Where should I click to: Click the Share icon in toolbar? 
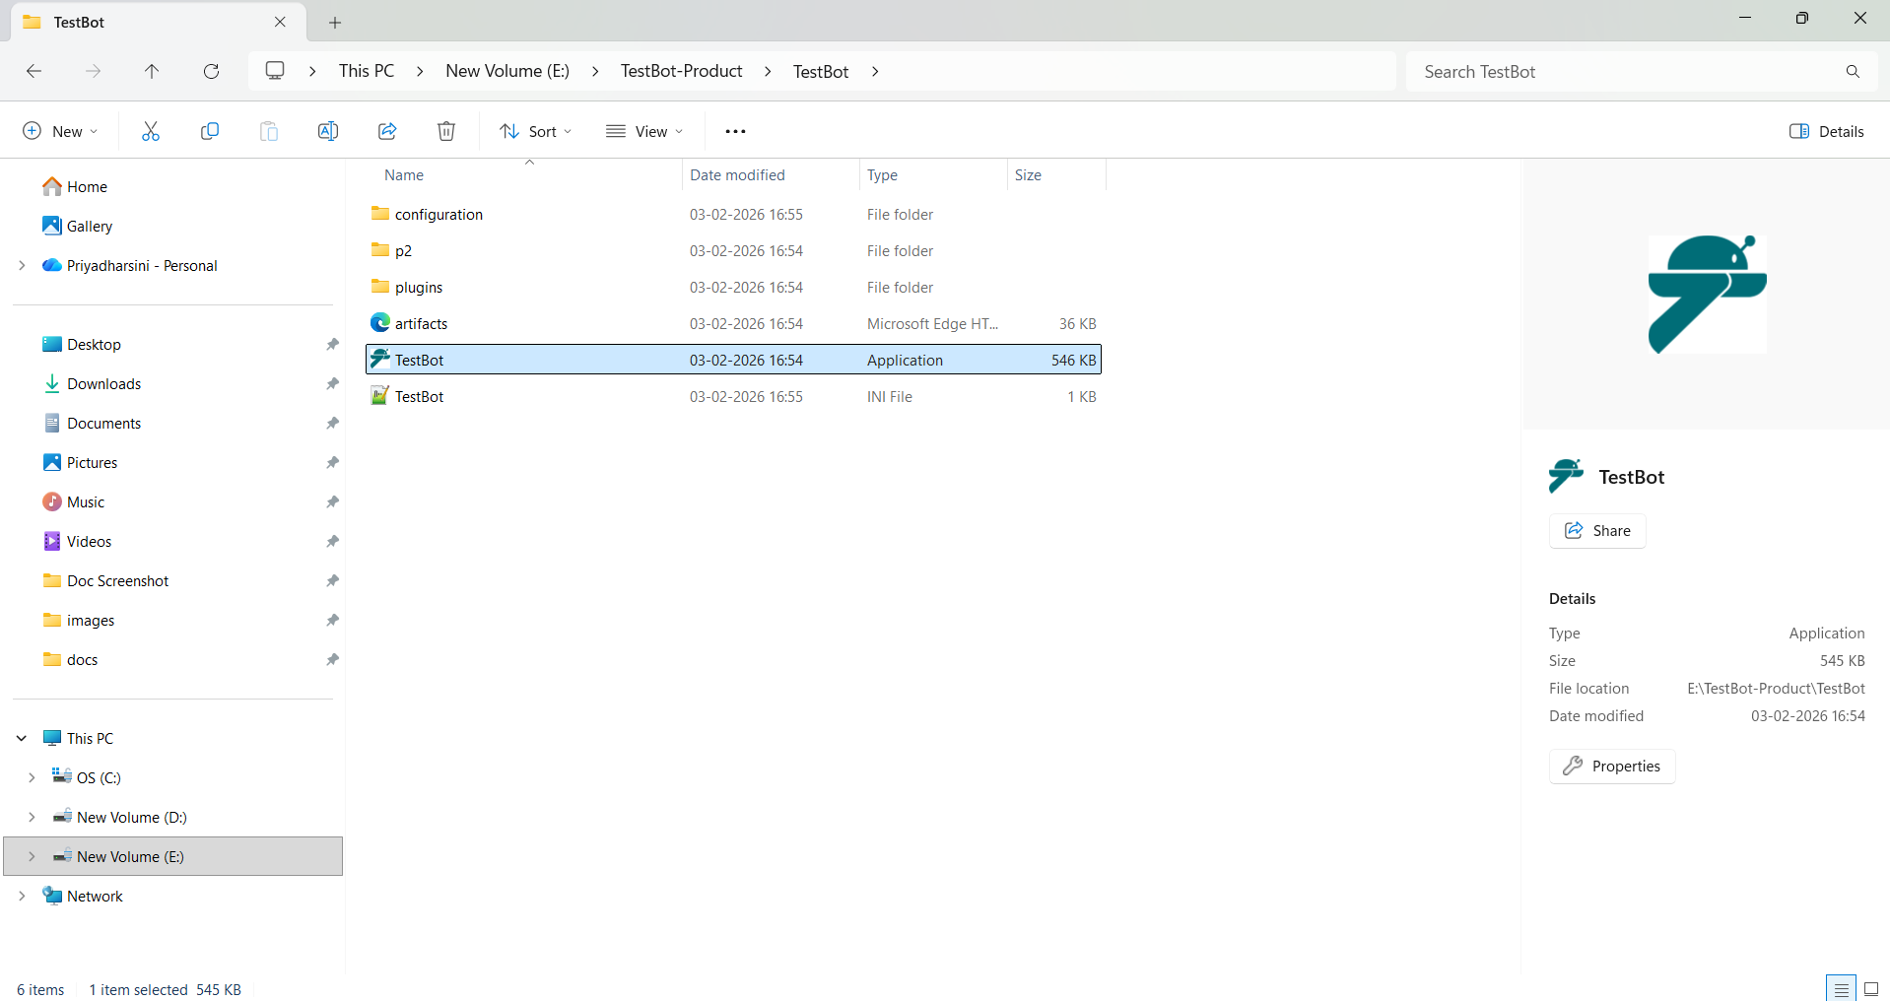pos(387,131)
